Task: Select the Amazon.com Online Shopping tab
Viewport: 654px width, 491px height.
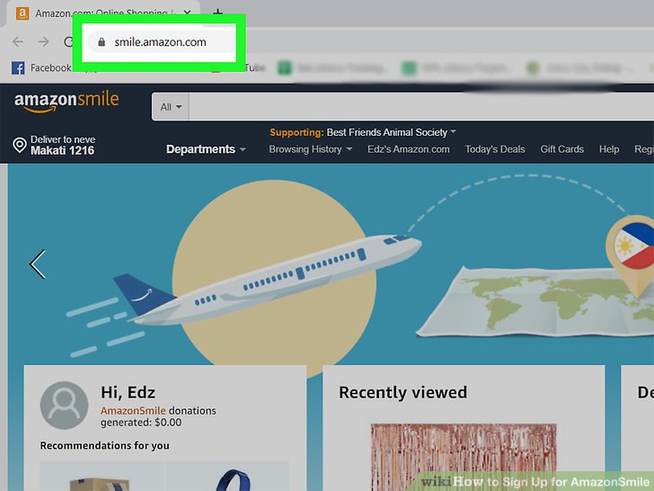Action: pyautogui.click(x=101, y=13)
